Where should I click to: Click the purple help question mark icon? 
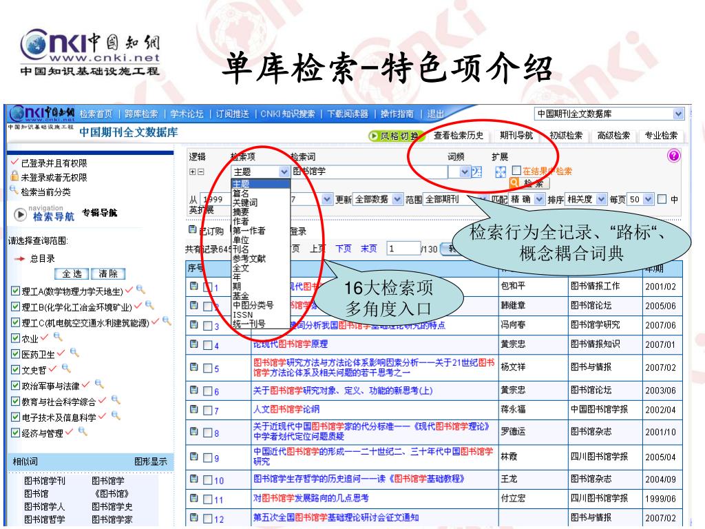click(673, 156)
